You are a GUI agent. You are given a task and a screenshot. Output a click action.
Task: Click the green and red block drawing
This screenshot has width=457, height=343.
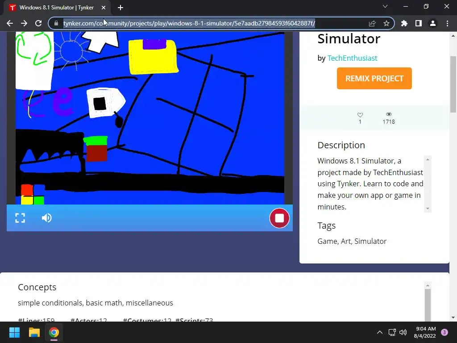click(96, 149)
